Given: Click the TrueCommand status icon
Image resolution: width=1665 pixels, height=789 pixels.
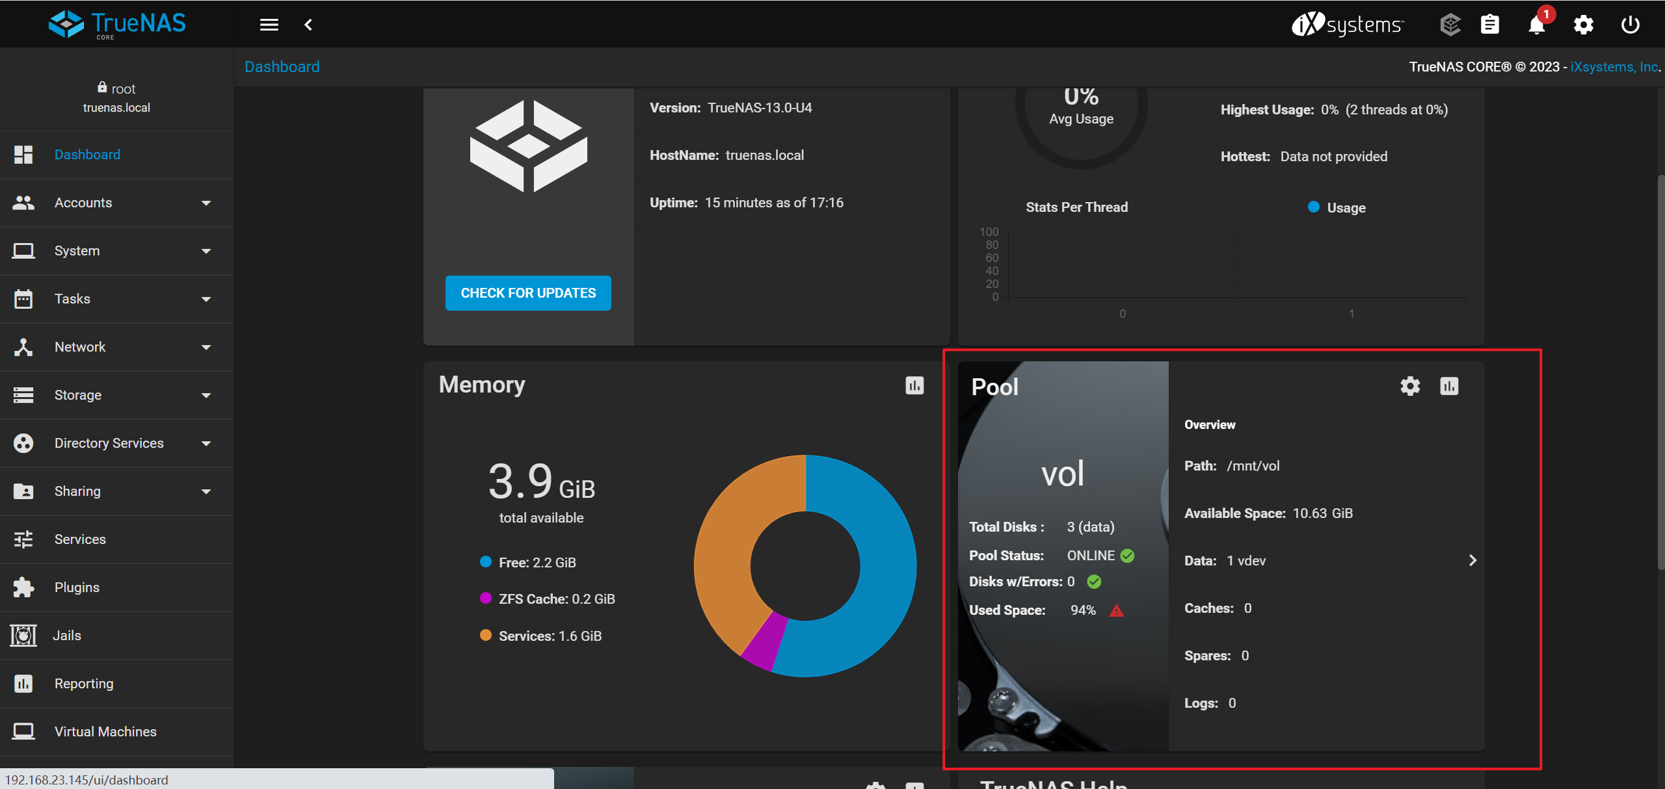Looking at the screenshot, I should (x=1450, y=25).
